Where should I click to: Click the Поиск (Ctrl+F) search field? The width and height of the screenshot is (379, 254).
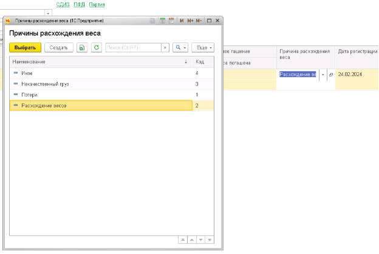coord(133,47)
